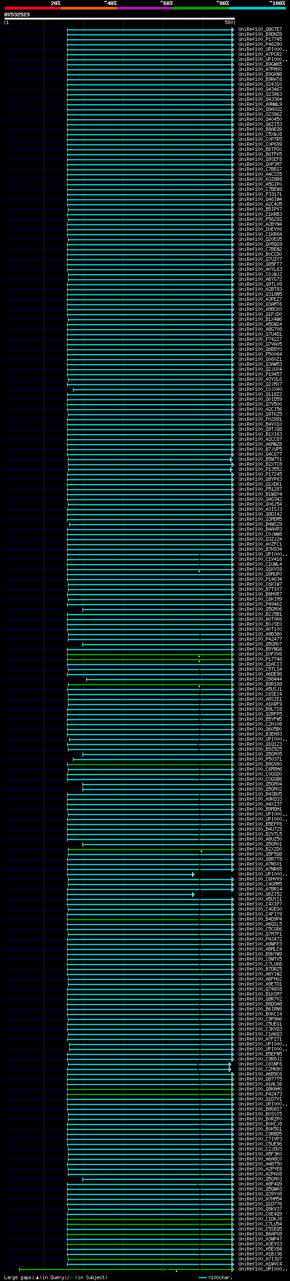Click the =100char. scale legend
Screen dimensions: 290x1281
pyautogui.click(x=216, y=1277)
